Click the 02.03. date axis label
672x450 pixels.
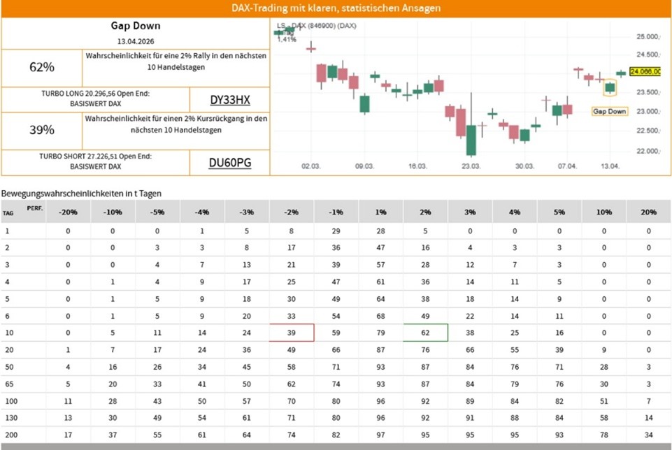point(311,166)
